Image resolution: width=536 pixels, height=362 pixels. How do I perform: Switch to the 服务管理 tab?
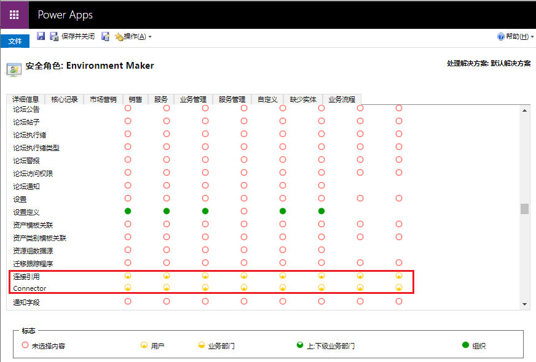pos(232,99)
